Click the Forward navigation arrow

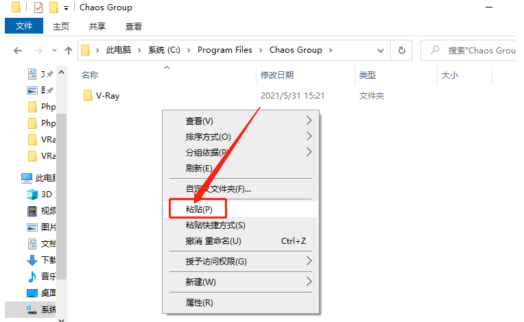[x=38, y=51]
